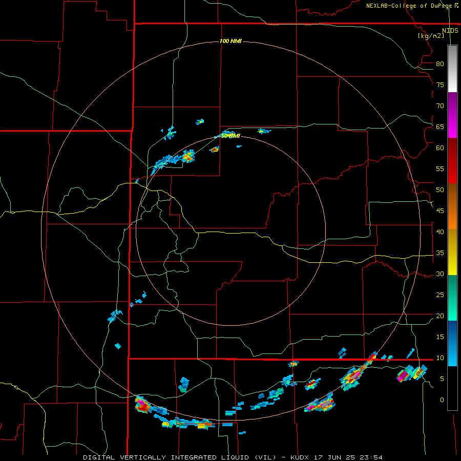Click the 50 value on the color scale
Viewport: 461px width, 461px height.
pyautogui.click(x=440, y=190)
